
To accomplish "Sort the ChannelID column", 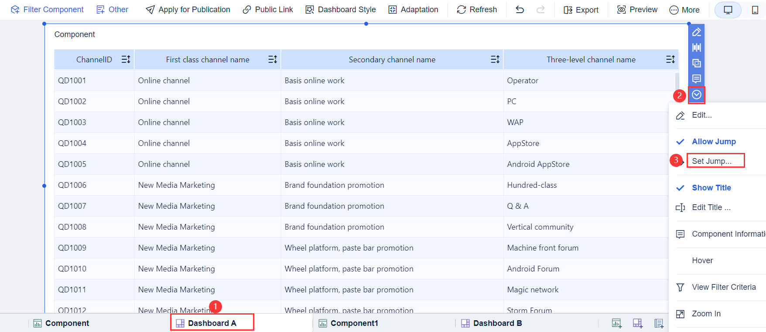I will coord(126,59).
